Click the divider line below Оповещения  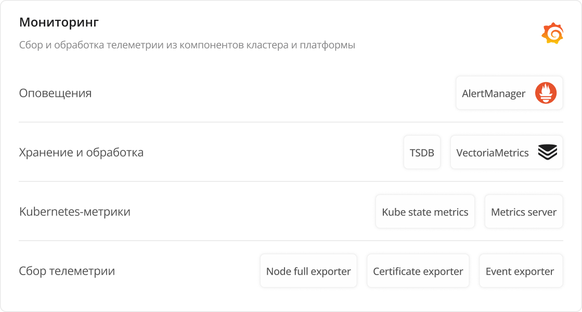coord(291,122)
